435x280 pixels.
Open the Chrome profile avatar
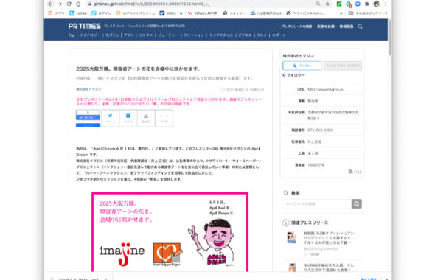(377, 4)
